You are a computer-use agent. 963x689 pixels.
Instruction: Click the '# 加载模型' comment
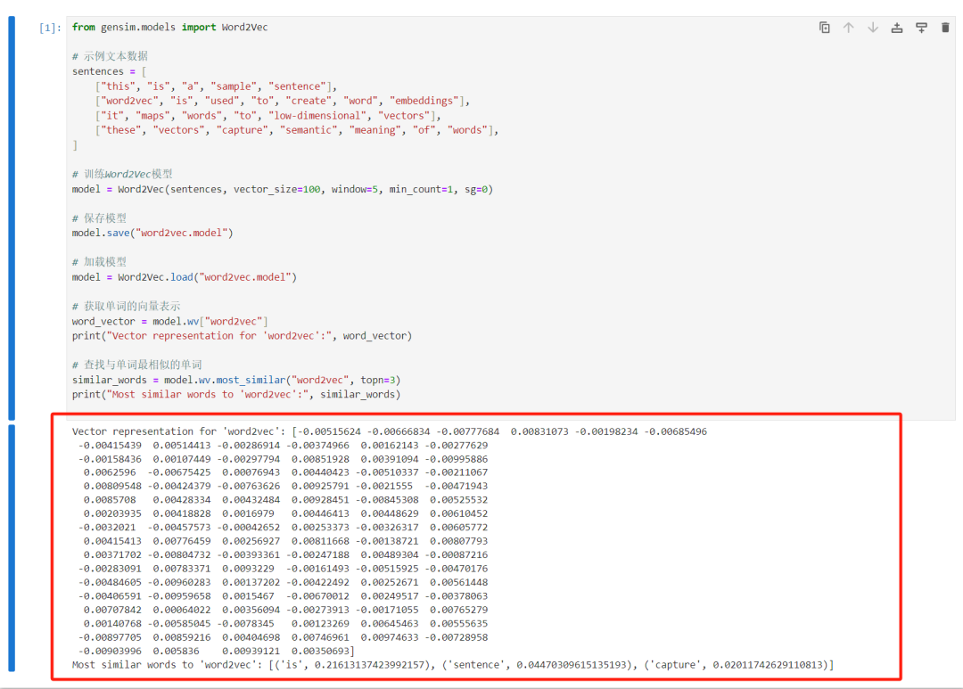pyautogui.click(x=99, y=261)
